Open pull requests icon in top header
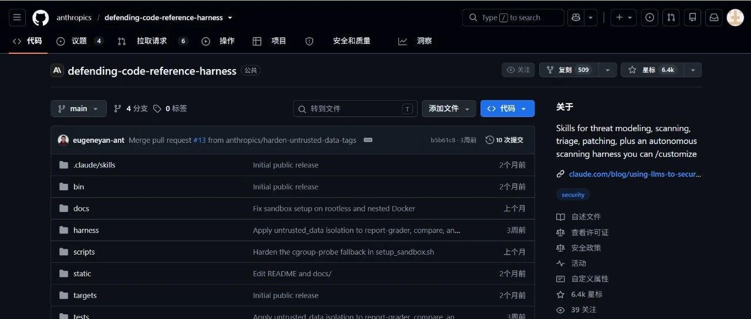Image resolution: width=751 pixels, height=319 pixels. click(x=671, y=18)
